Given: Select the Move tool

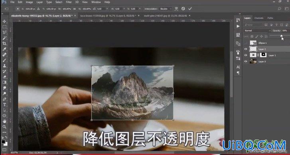Looking at the screenshot, I should tap(4, 21).
